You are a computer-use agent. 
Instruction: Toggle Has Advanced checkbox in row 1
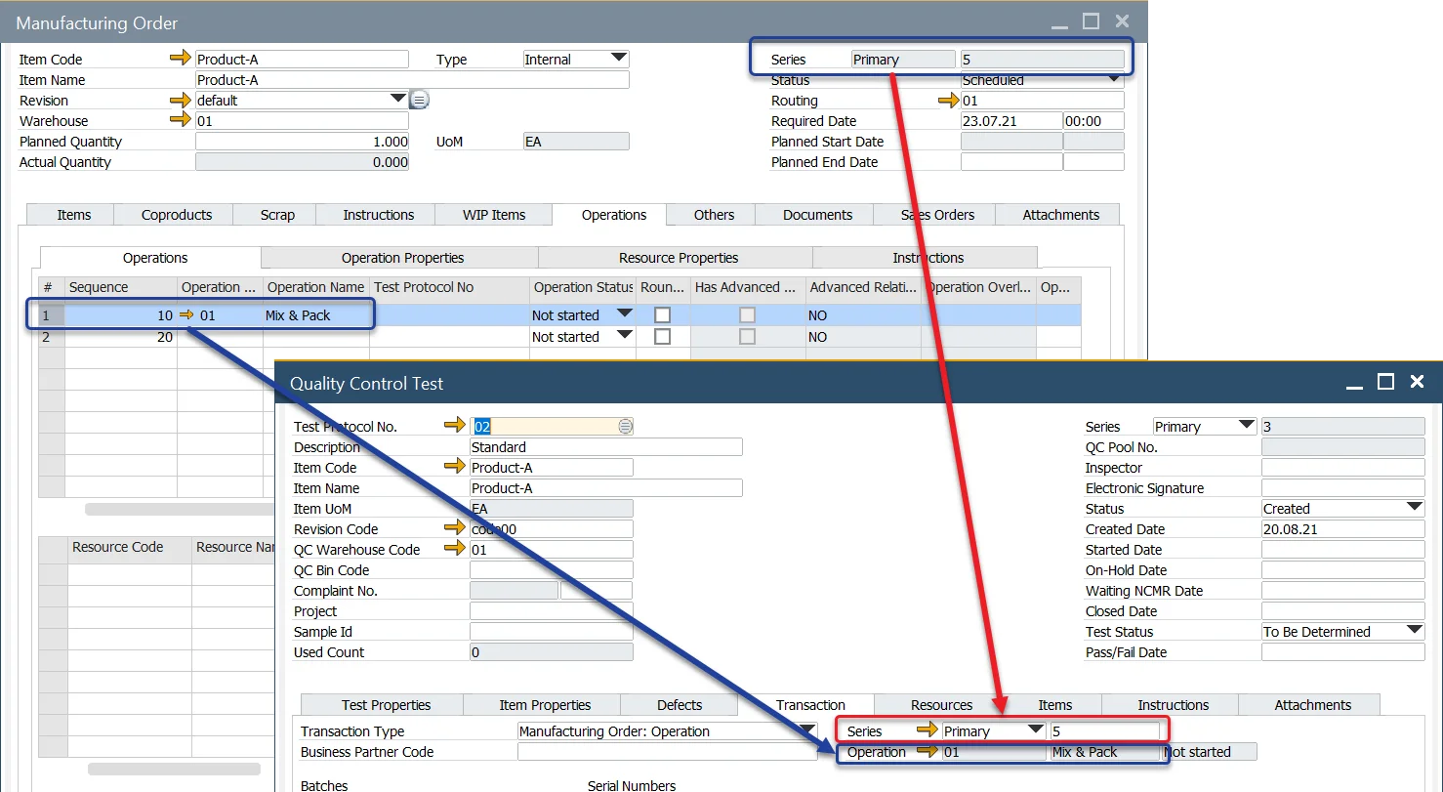coord(747,315)
